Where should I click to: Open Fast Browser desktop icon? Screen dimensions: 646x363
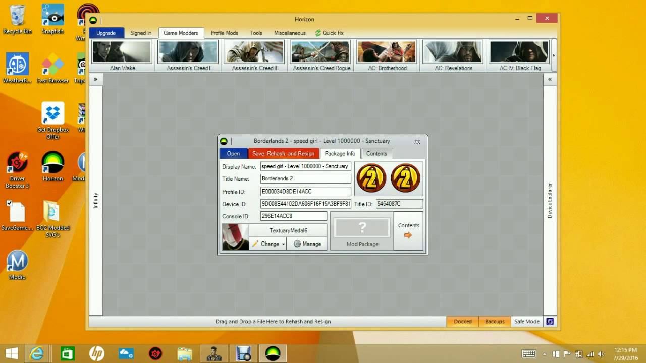(x=52, y=68)
